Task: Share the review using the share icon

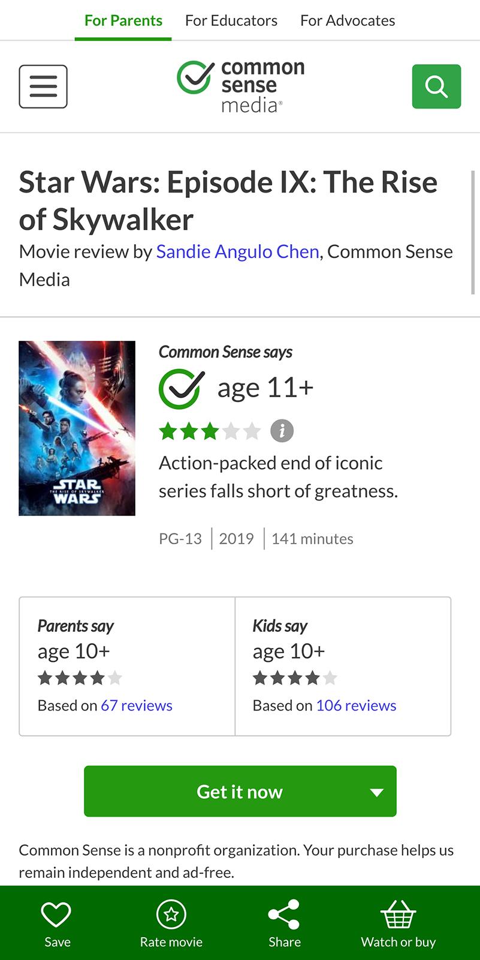Action: (285, 914)
